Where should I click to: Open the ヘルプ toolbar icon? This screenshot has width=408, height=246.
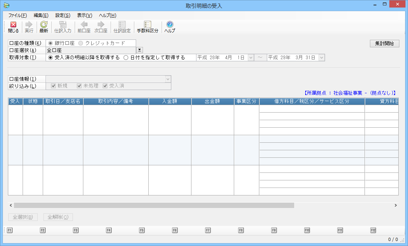tap(170, 27)
